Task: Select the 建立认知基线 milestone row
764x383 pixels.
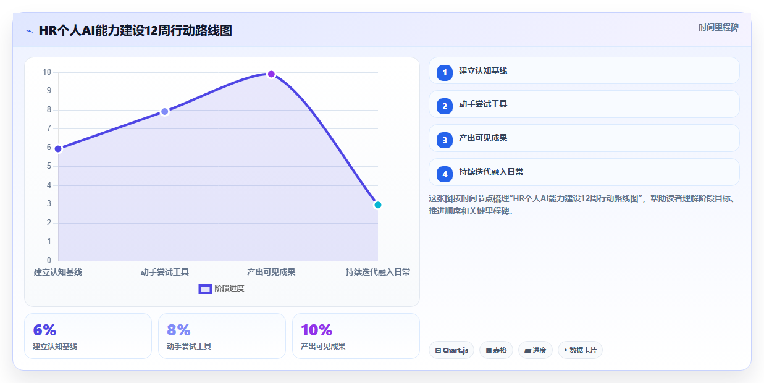Action: click(x=584, y=70)
